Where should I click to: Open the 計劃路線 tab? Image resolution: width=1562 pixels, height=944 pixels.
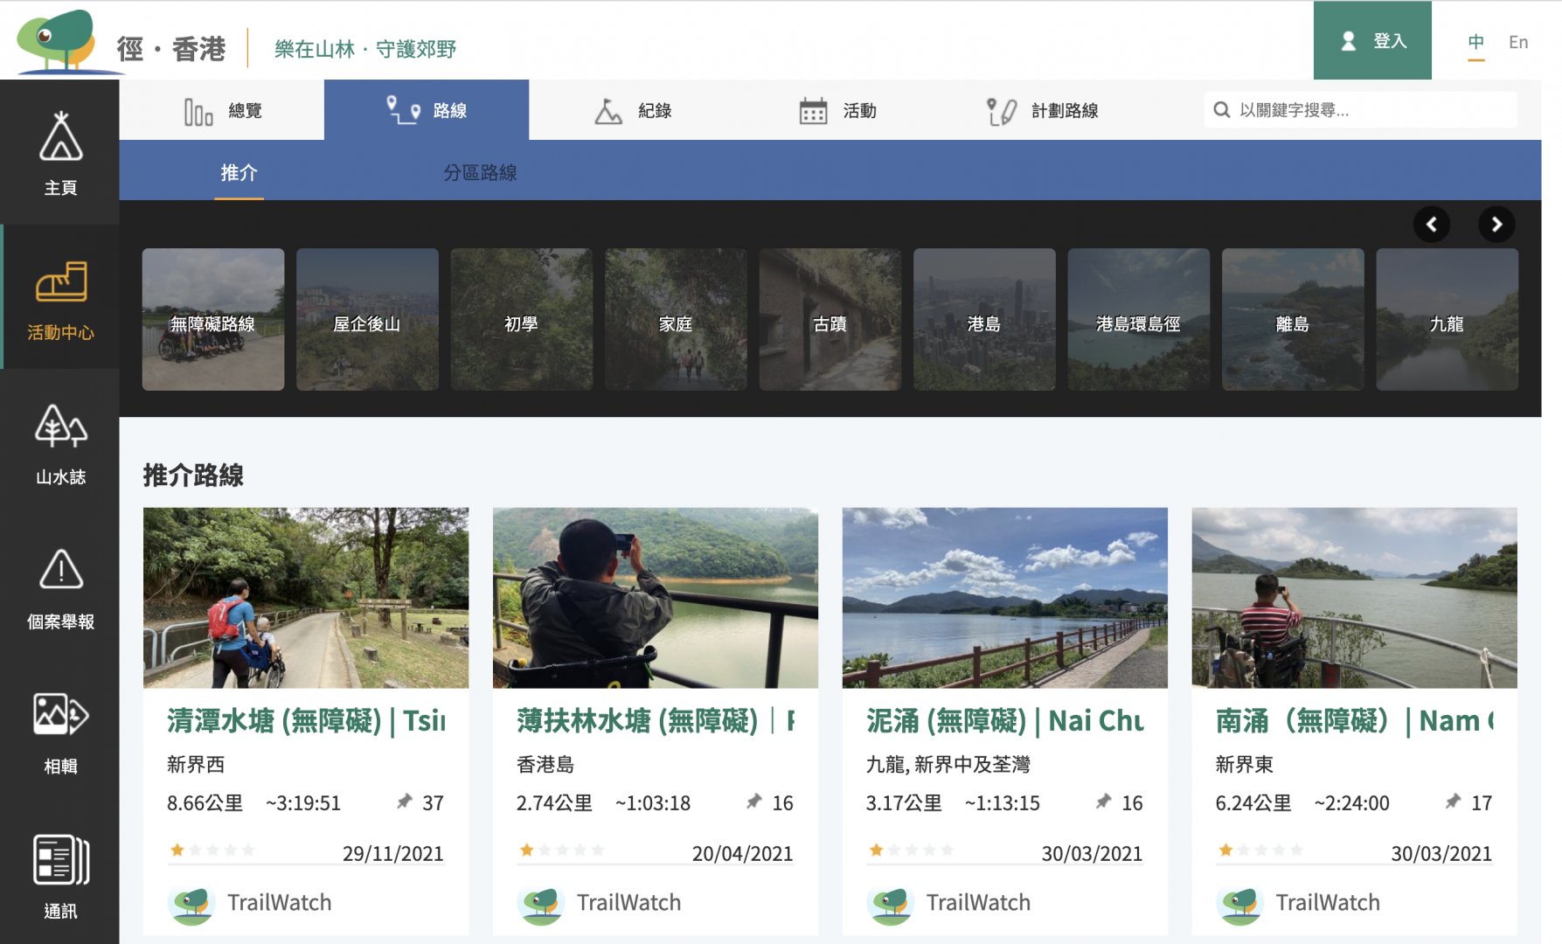click(x=1041, y=111)
